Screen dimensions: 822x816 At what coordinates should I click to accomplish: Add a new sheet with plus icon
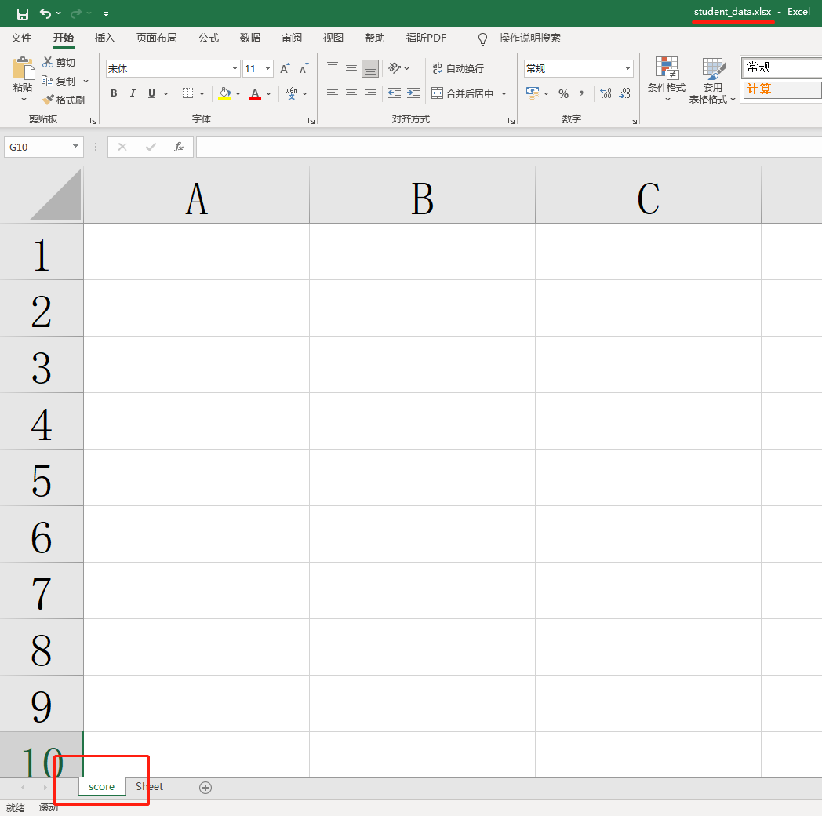[x=205, y=788]
